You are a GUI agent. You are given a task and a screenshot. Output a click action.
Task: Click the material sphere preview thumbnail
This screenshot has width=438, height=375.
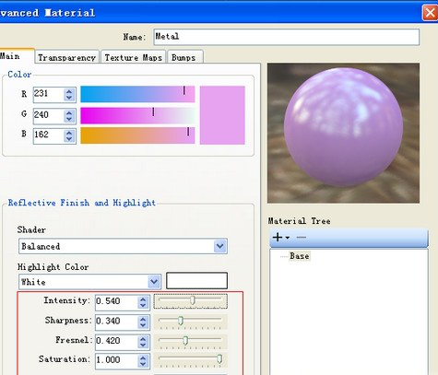[343, 133]
